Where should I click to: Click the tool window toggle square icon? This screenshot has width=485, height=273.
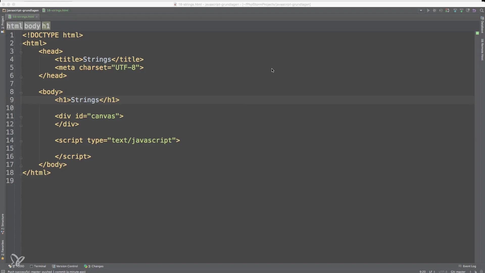point(3,271)
